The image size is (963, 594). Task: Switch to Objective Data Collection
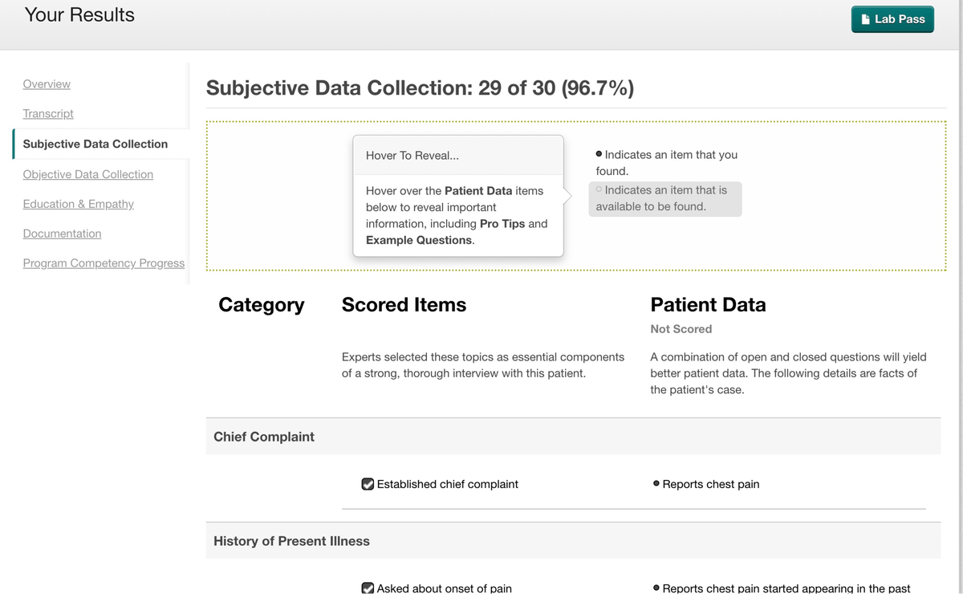tap(87, 174)
